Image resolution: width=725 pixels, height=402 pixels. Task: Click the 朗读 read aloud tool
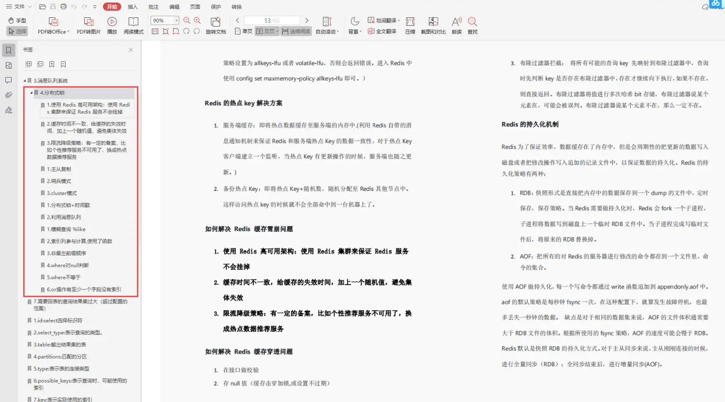457,26
